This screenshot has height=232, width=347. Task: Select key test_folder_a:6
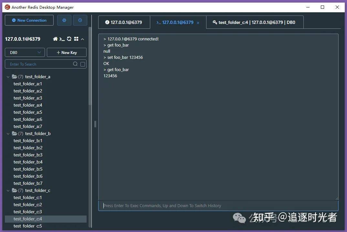(x=28, y=119)
